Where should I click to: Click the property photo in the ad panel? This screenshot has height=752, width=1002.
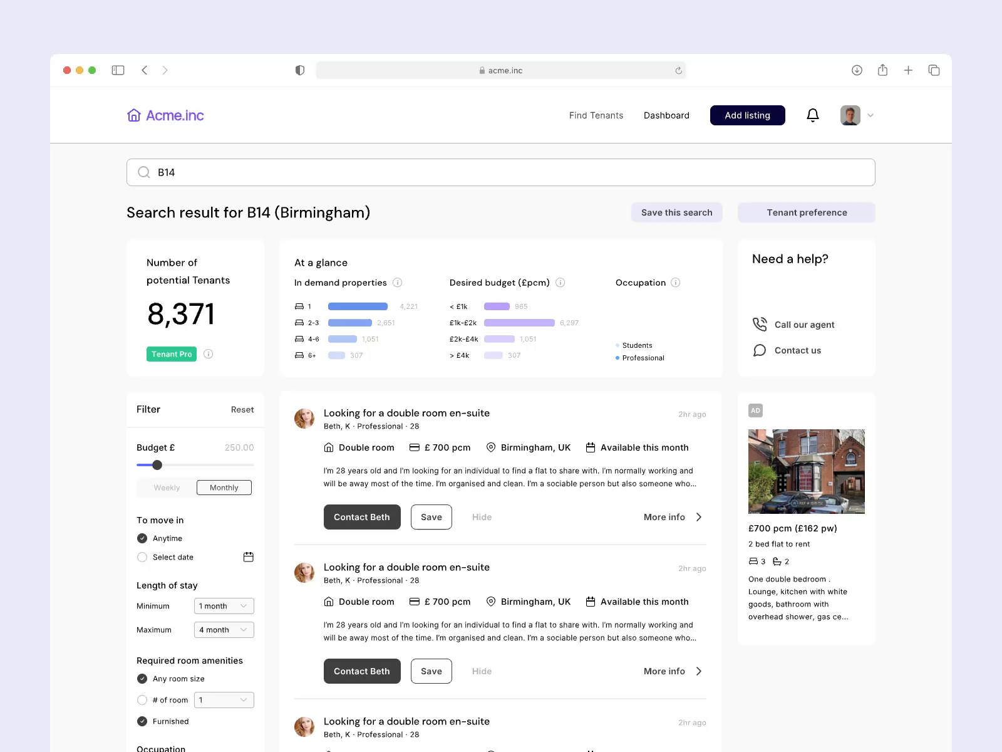pyautogui.click(x=806, y=471)
